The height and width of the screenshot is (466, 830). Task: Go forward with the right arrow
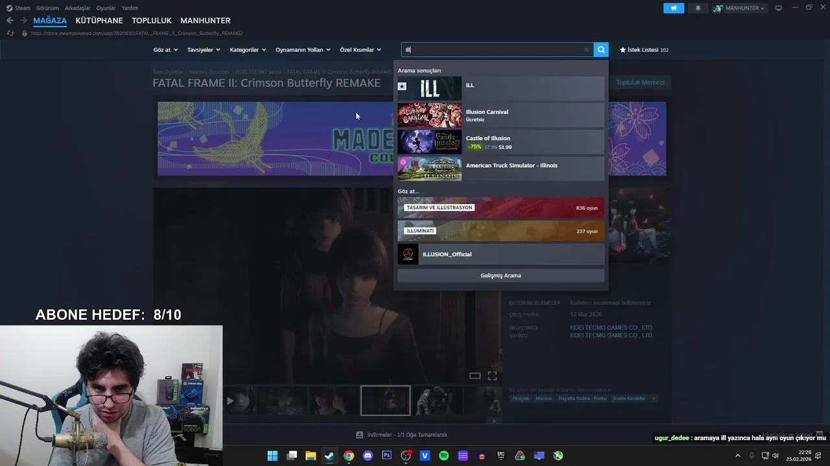tap(23, 21)
